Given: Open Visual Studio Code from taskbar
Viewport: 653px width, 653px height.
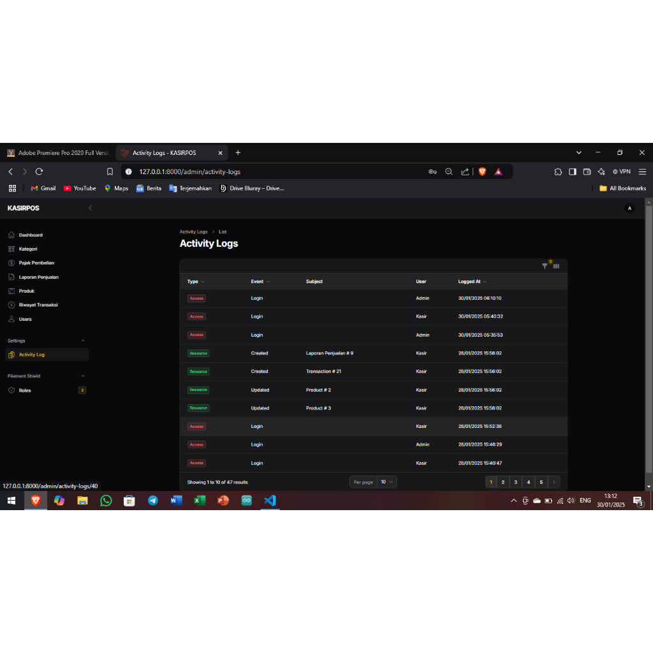Looking at the screenshot, I should coord(270,501).
